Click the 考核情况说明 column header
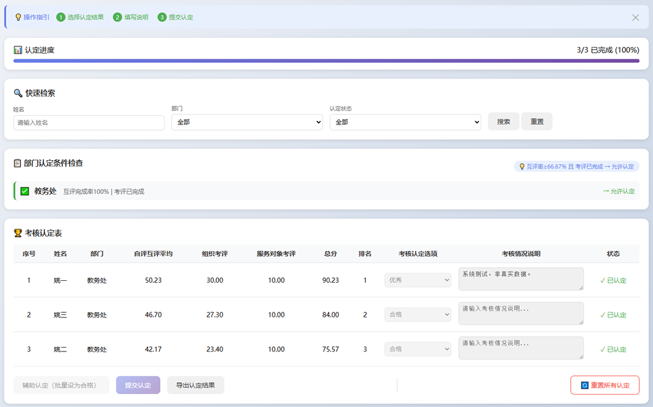The image size is (653, 407). (521, 253)
